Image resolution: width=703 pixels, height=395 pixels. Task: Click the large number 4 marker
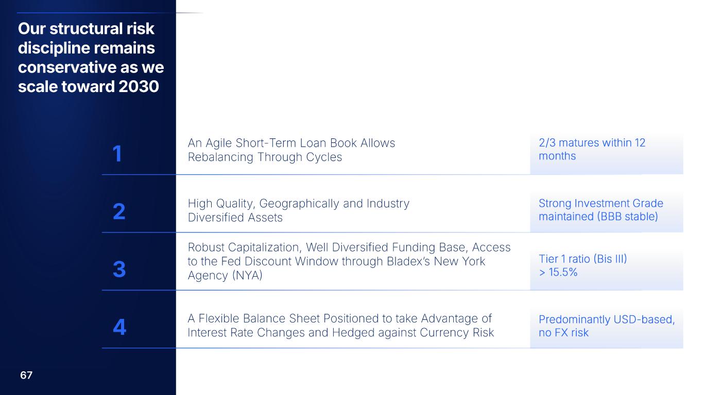click(x=119, y=327)
